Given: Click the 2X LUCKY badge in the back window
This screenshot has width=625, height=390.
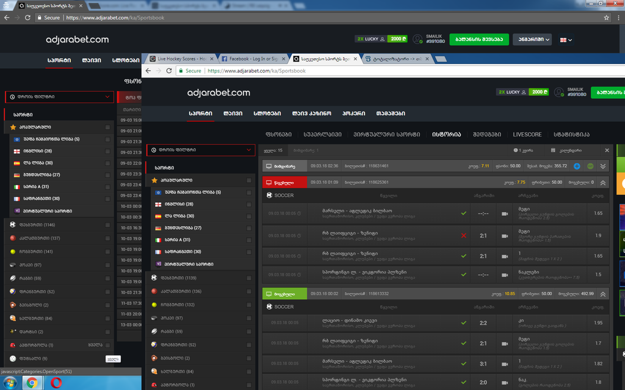Looking at the screenshot, I should [370, 39].
